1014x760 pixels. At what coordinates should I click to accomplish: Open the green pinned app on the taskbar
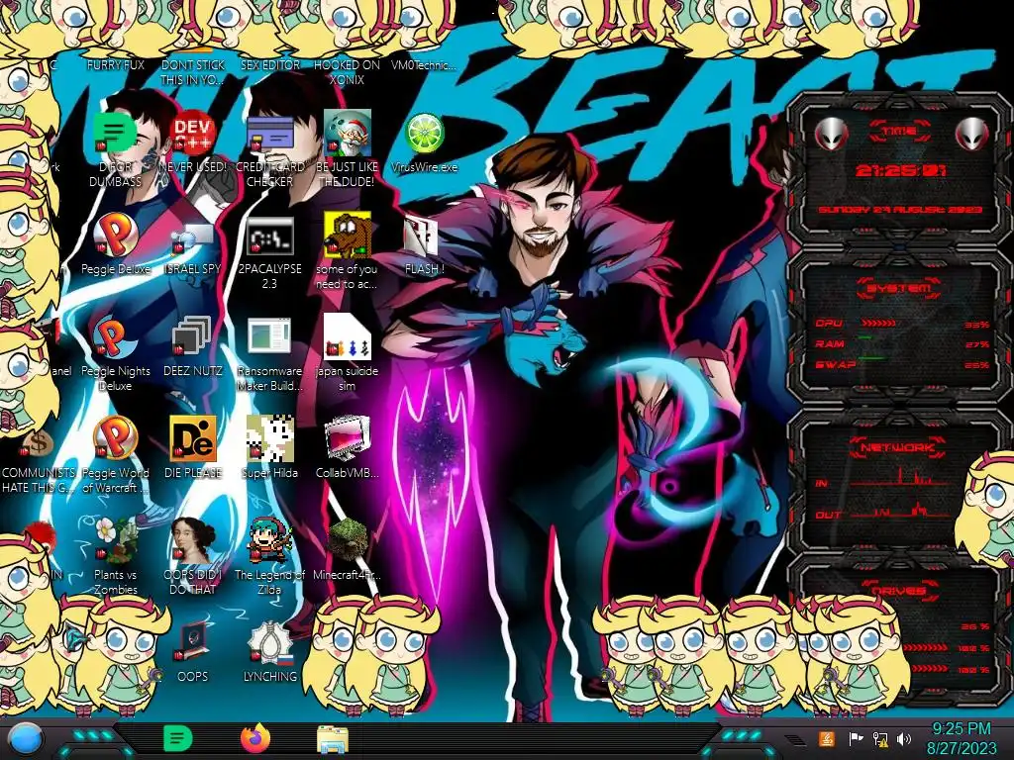click(178, 738)
